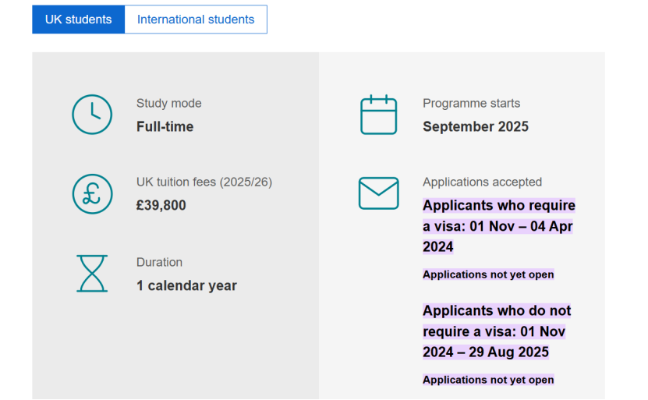
Task: Open the International students tab
Action: pos(196,19)
